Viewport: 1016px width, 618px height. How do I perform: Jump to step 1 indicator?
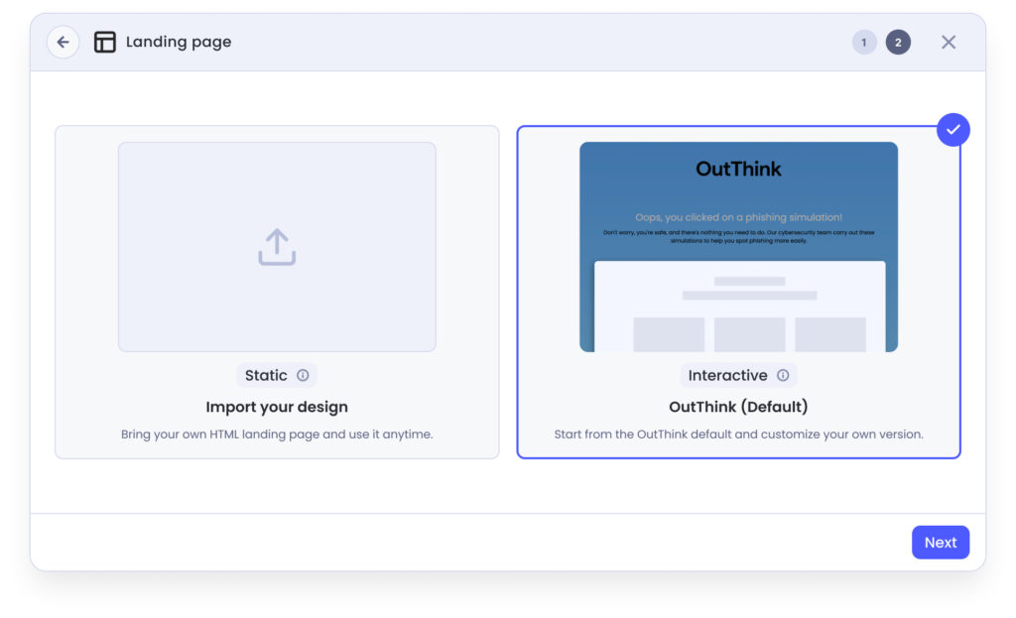(864, 42)
